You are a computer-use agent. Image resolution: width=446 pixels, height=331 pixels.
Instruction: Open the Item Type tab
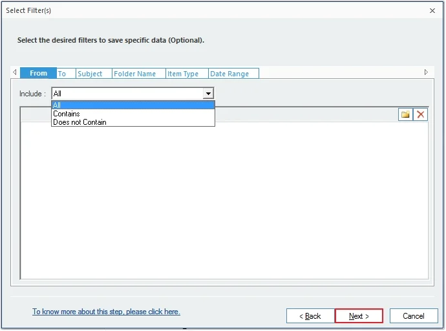186,74
